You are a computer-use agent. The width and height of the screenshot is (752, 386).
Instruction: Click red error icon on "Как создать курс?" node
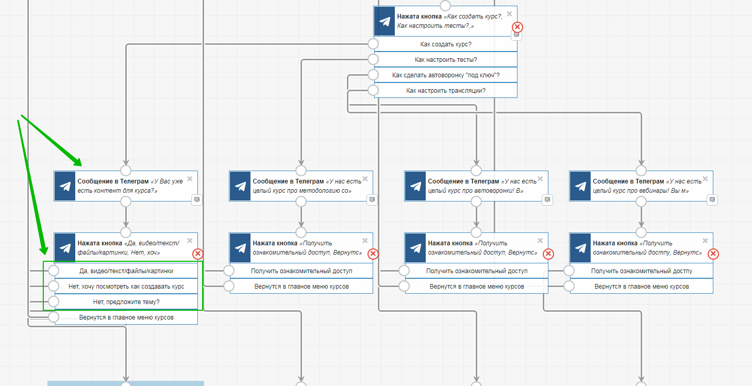pos(517,27)
